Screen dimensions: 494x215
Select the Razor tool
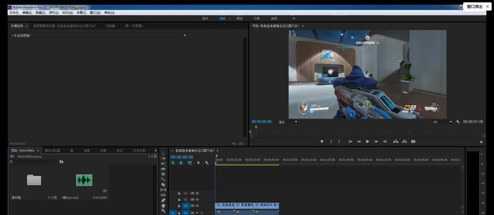coord(163,184)
